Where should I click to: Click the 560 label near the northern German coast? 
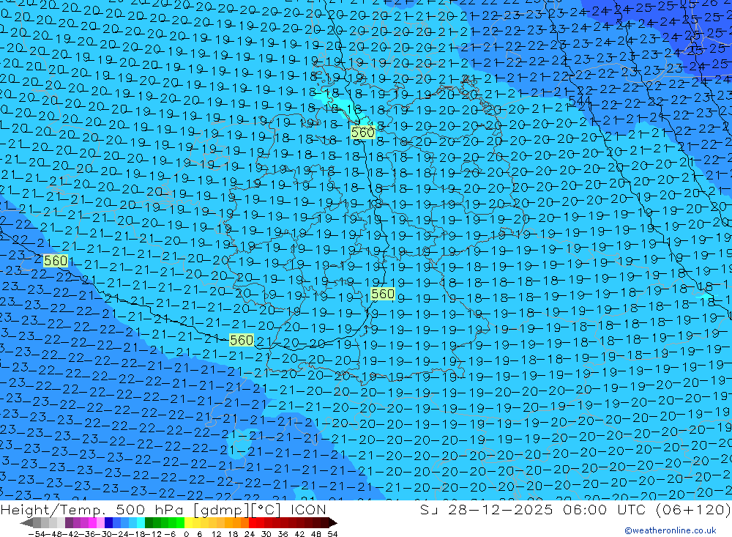(363, 133)
